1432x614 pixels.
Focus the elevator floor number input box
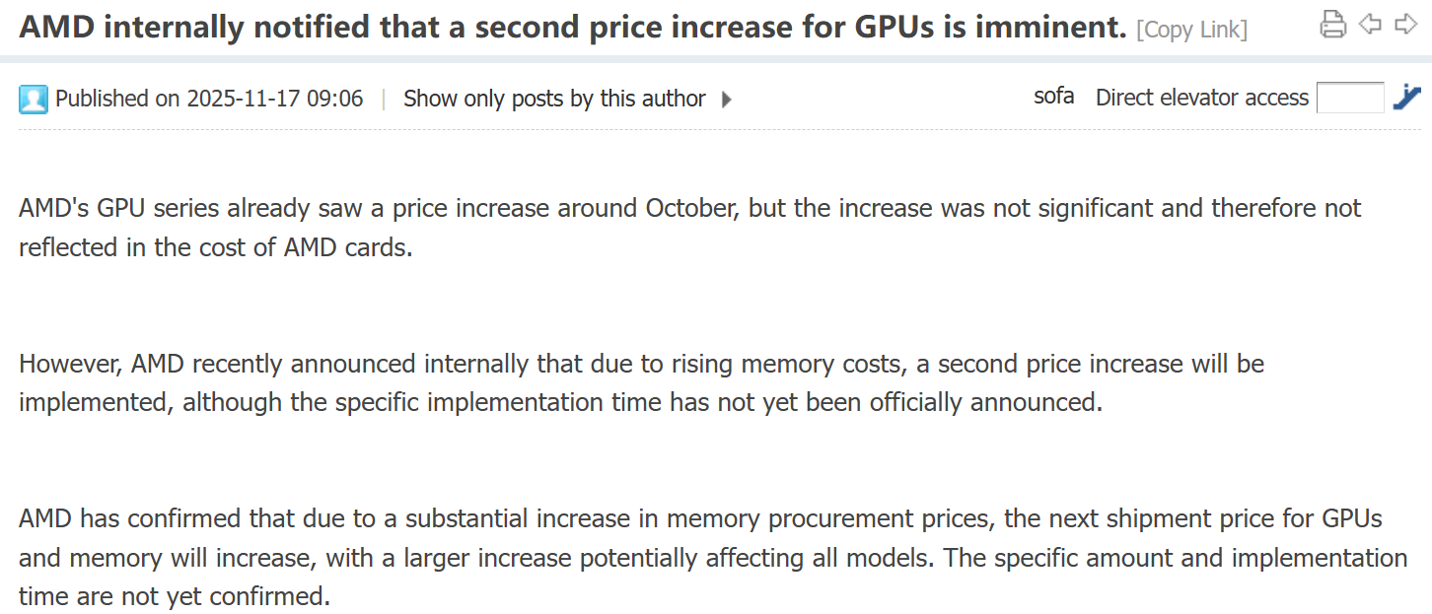pyautogui.click(x=1350, y=98)
